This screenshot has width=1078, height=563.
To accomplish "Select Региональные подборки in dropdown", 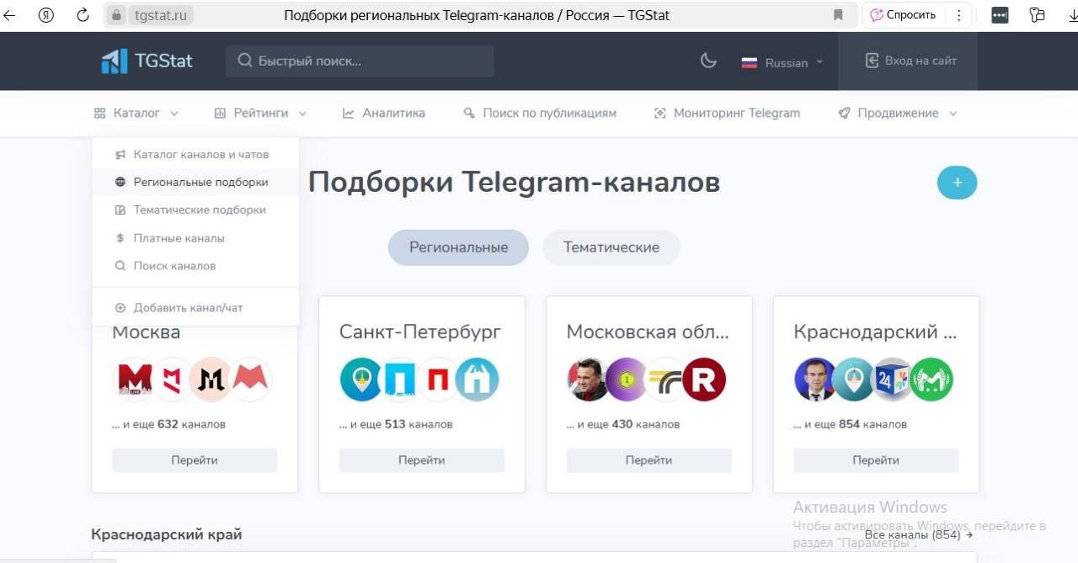I will pyautogui.click(x=195, y=182).
